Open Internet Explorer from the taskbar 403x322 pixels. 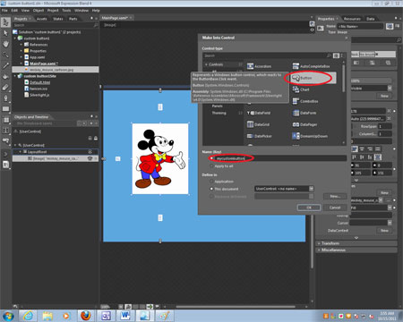tap(29, 316)
